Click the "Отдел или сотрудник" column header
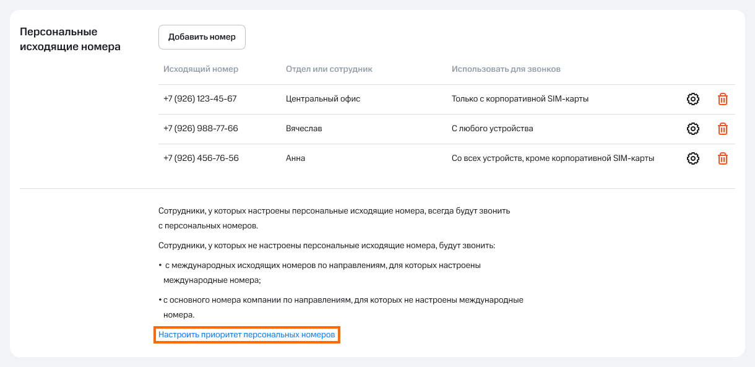 click(x=329, y=69)
